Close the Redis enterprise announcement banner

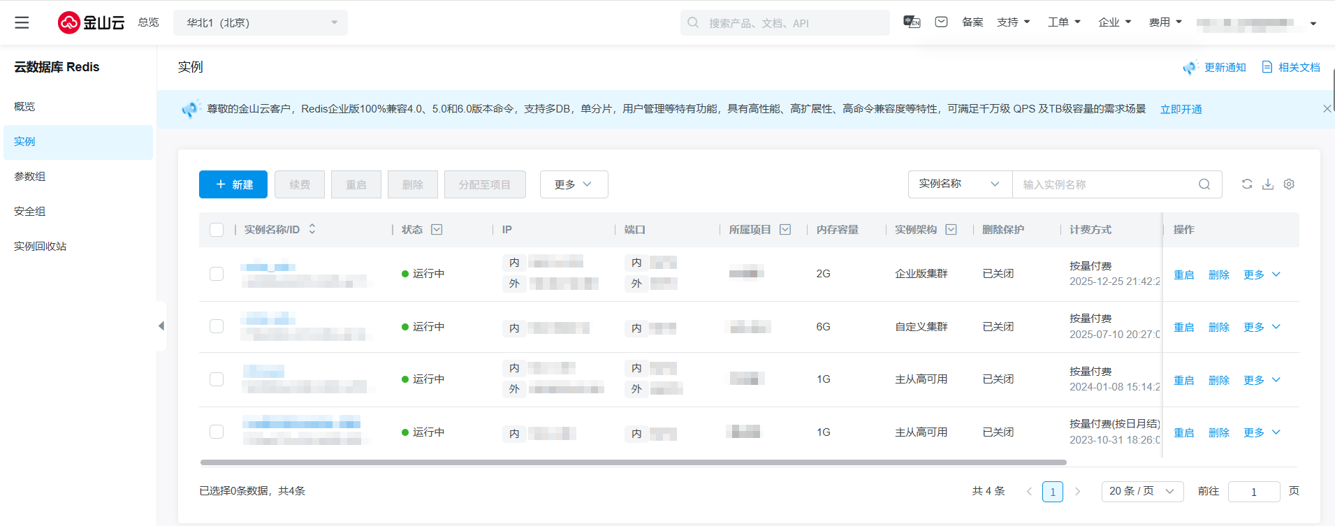click(1327, 109)
